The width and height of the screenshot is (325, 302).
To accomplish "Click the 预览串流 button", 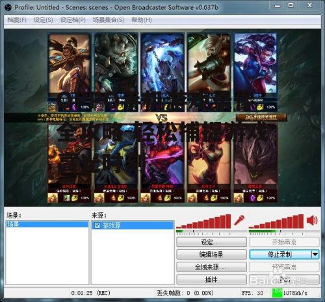I will pos(285,267).
